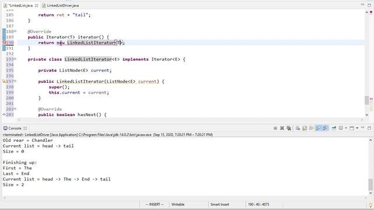Image resolution: width=374 pixels, height=210 pixels.
Task: Open the Open Console dropdown arrow
Action: pyautogui.click(x=357, y=128)
